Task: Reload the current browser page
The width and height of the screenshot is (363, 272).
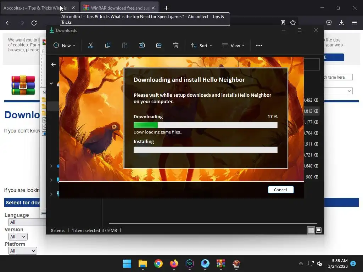Action: tap(34, 23)
